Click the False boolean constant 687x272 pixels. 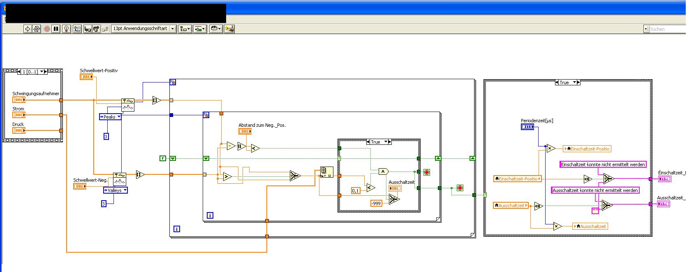click(163, 158)
